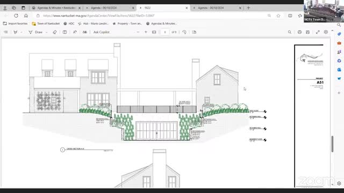Screen dimensions: 344x193
Task: Switch to the last Agenda 06/18/2024 tab
Action: pyautogui.click(x=211, y=8)
